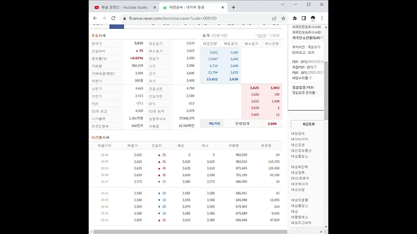Click the 체결시각 column header
The image size is (417, 234).
(104, 146)
